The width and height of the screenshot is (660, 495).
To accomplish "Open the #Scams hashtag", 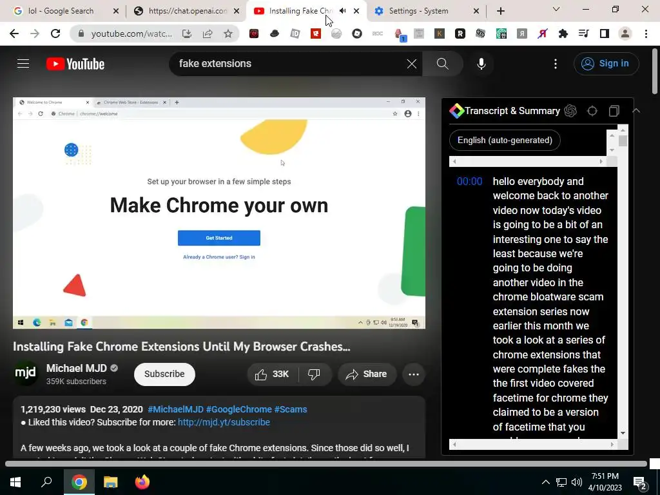I will [291, 409].
